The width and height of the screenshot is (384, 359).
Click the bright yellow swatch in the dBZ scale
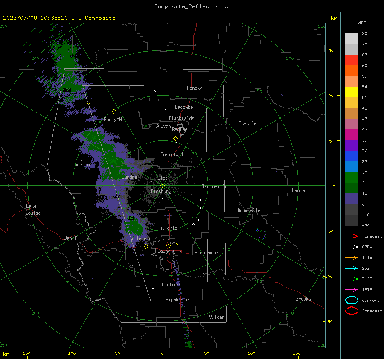(352, 92)
